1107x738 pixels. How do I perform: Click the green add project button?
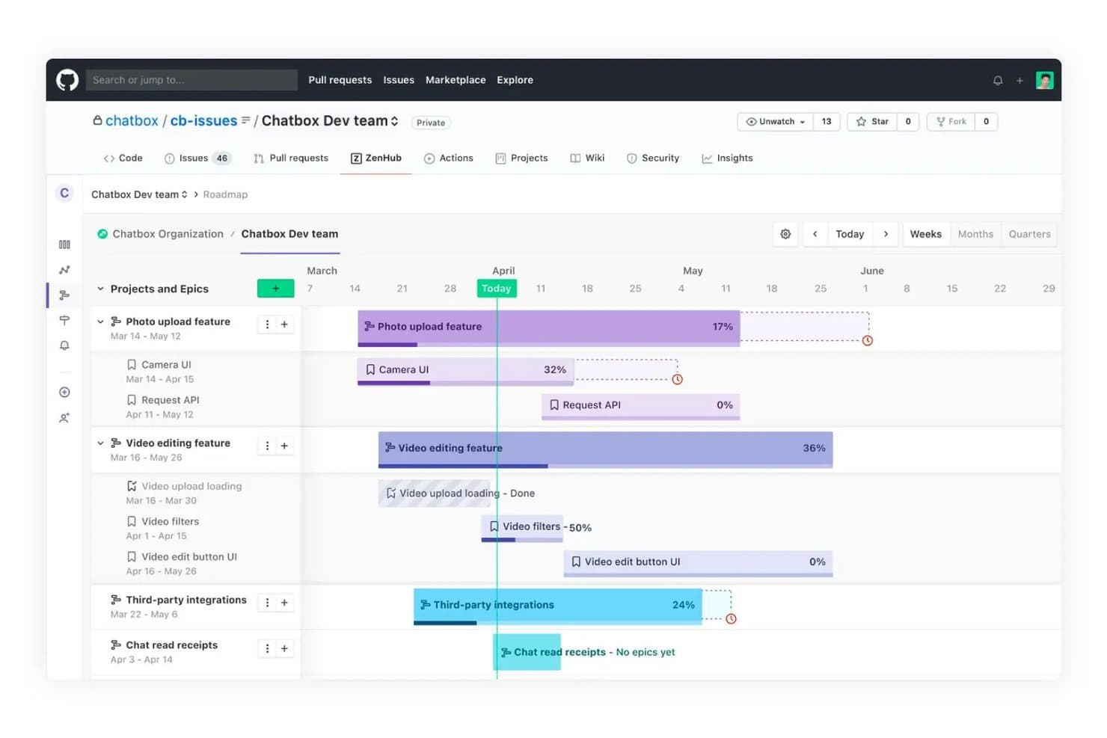[275, 289]
